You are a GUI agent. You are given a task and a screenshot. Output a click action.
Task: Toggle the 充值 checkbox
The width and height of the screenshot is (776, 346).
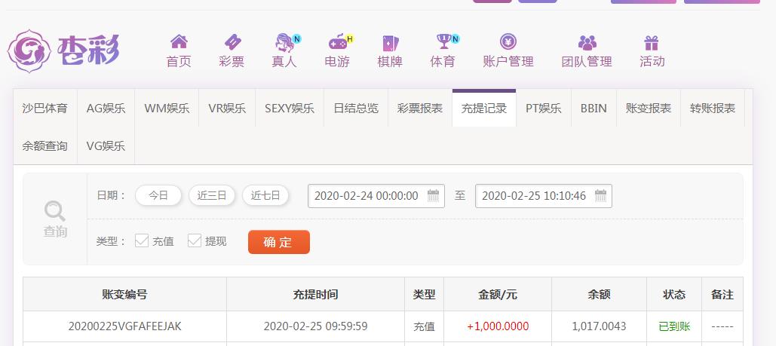[142, 241]
